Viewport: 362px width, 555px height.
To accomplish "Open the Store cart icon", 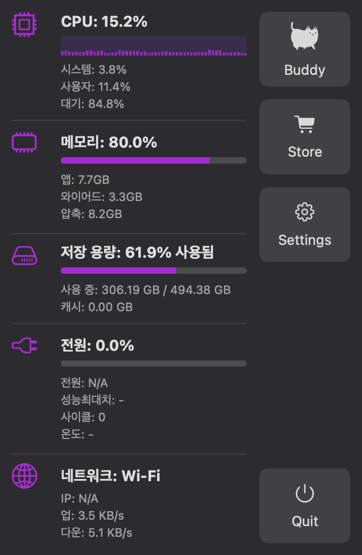I will tap(304, 125).
